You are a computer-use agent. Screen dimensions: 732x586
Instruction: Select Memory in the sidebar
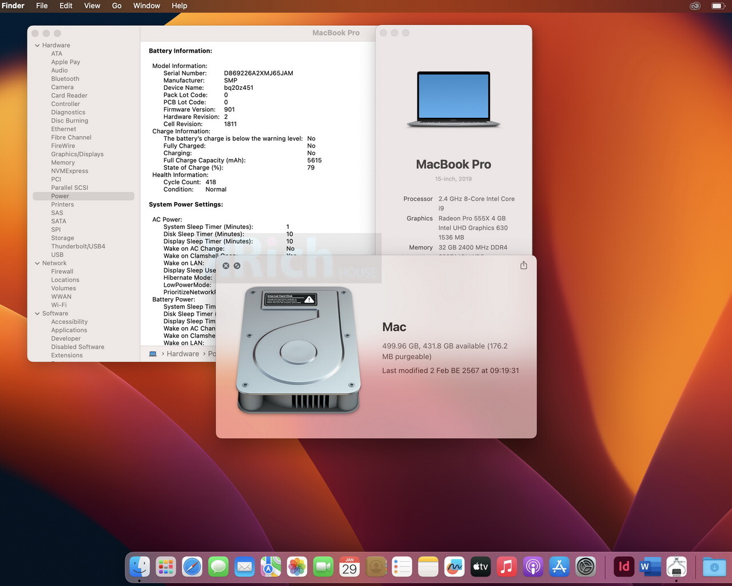pyautogui.click(x=63, y=163)
